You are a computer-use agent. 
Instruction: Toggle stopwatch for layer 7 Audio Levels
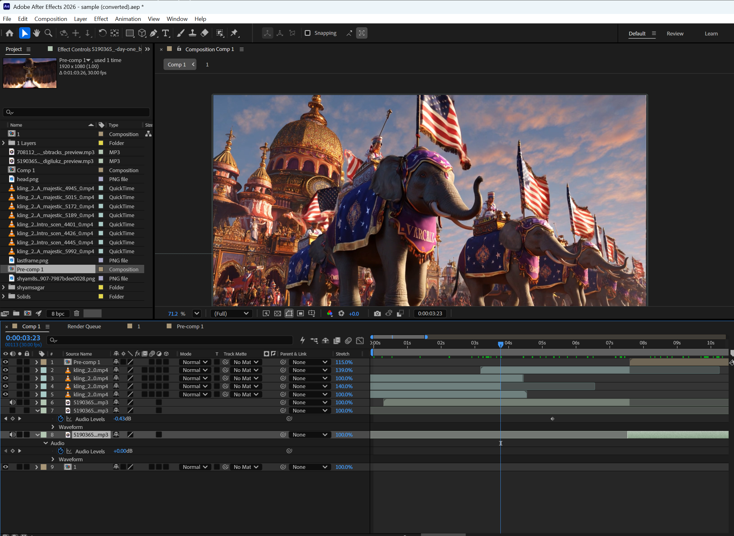click(x=61, y=419)
